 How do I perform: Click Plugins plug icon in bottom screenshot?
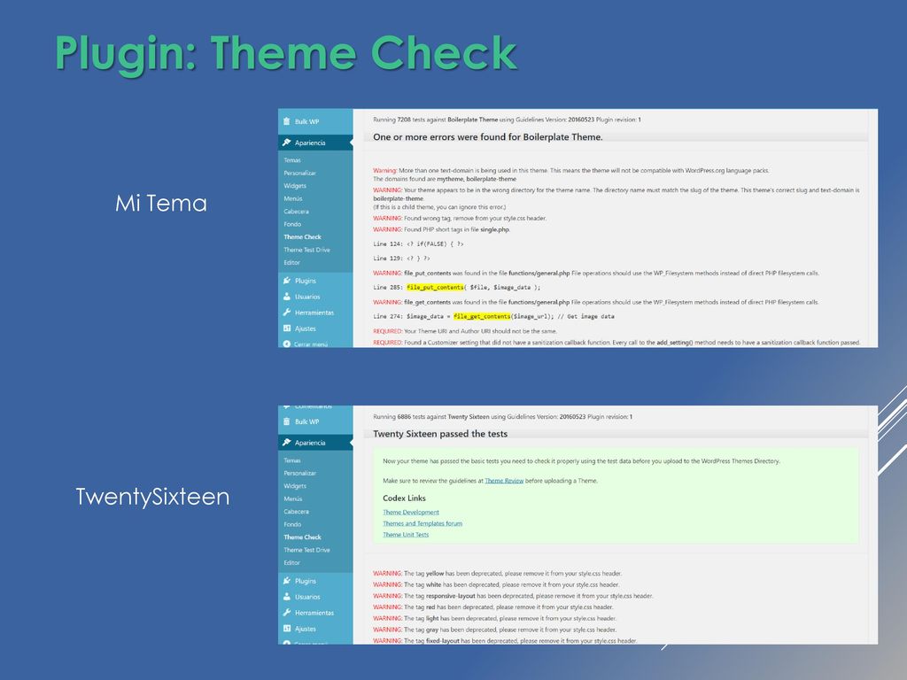coord(287,581)
